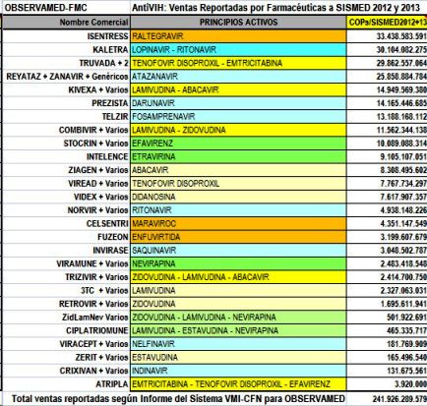Select the PREZISTA cell
This screenshot has height=406, width=427.
tap(67, 103)
